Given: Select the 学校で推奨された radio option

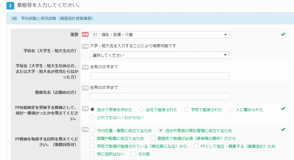Looking at the screenshot, I should [x=186, y=109].
